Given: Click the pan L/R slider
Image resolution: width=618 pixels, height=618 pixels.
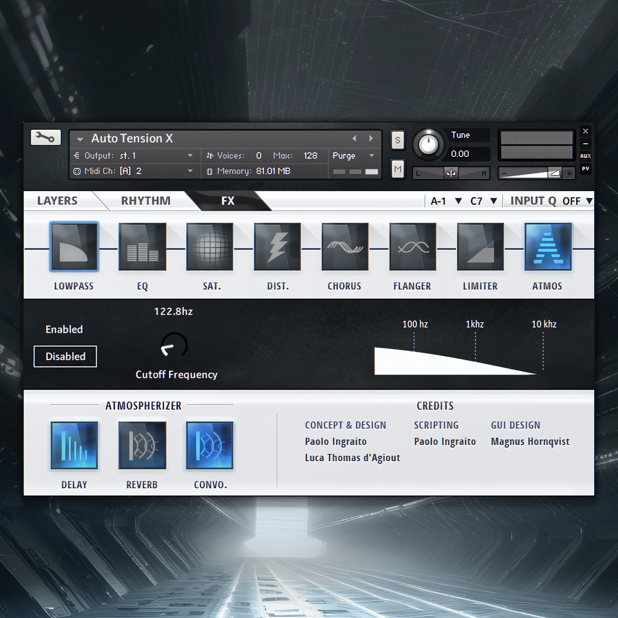Looking at the screenshot, I should (x=451, y=173).
